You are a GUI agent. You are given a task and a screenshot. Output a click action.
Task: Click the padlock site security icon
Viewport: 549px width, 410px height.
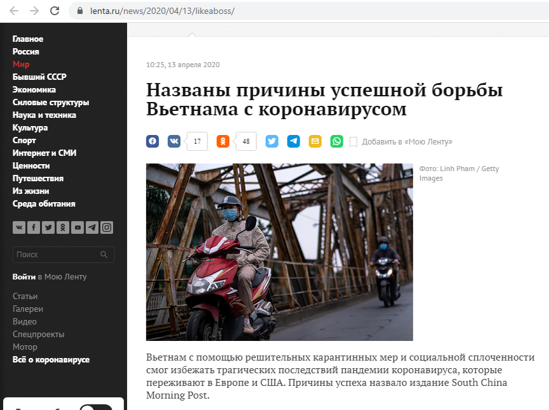click(x=80, y=11)
